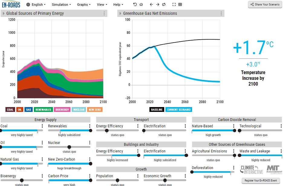Open the Simulation menu

click(x=61, y=5)
